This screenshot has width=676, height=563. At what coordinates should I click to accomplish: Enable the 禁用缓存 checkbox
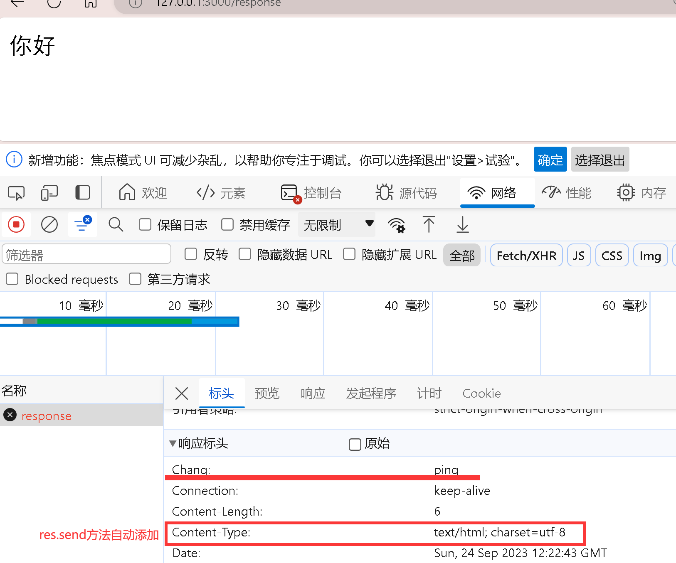(227, 225)
